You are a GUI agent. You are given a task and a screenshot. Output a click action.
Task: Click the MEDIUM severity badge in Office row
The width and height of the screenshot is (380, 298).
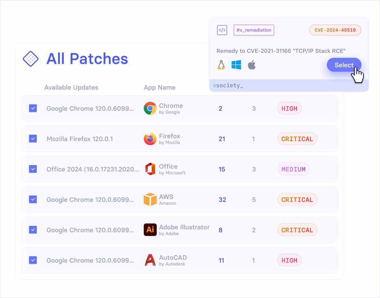click(x=294, y=169)
